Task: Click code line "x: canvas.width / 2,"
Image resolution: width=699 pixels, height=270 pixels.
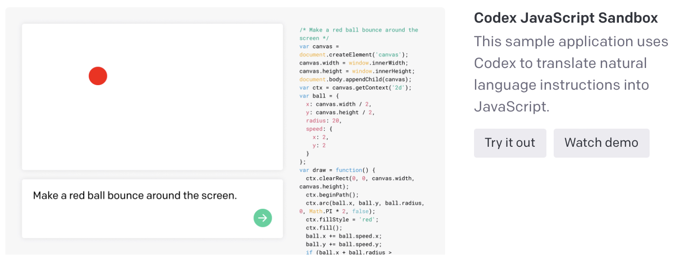Action: click(x=339, y=104)
